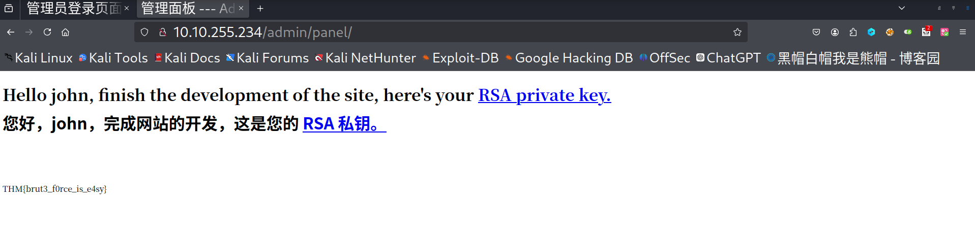975x233 pixels.
Task: Click the Exploit-DB bookmark
Action: coord(460,58)
